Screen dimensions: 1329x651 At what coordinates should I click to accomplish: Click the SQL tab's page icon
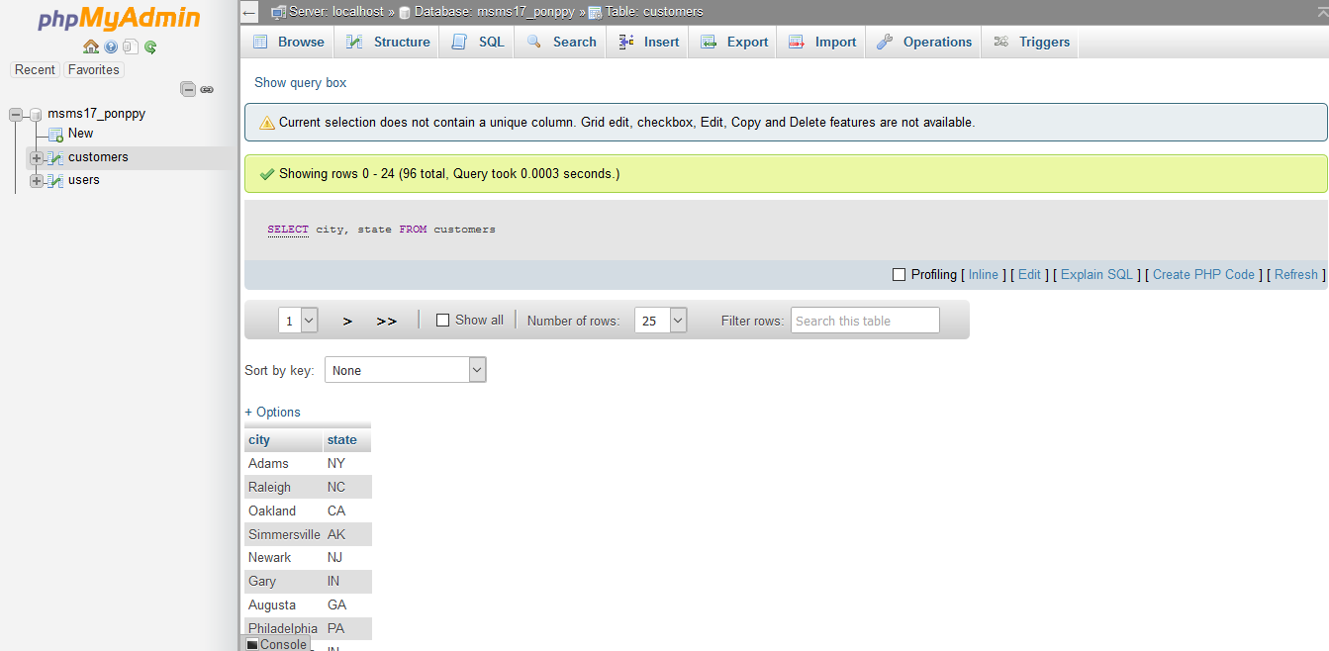click(459, 42)
